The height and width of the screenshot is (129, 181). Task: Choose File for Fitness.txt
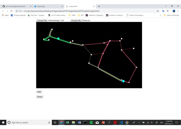76,20
